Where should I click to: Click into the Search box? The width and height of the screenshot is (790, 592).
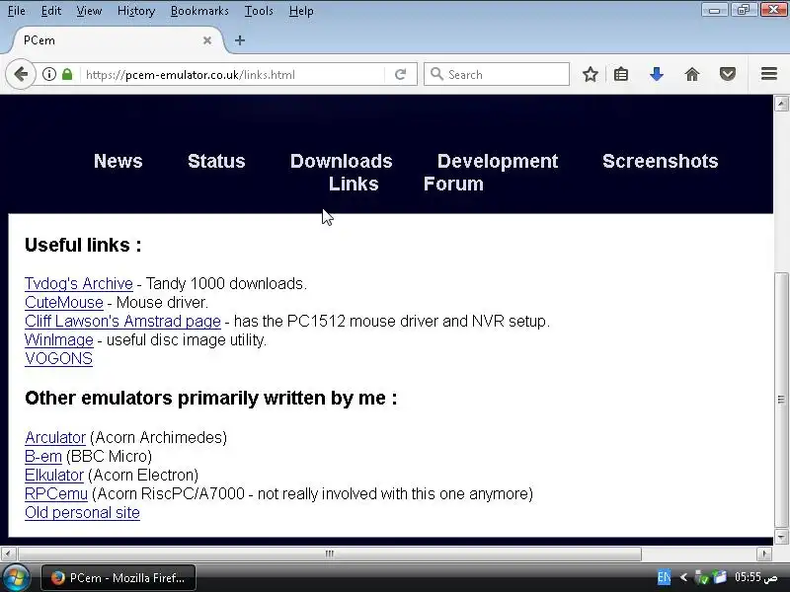(497, 75)
